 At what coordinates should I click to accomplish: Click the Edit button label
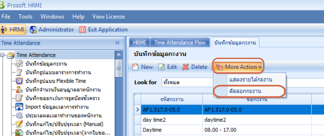click(172, 67)
